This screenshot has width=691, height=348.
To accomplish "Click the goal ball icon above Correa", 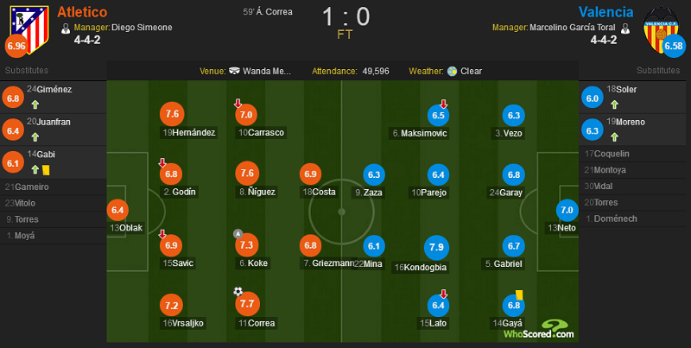I will 238,291.
